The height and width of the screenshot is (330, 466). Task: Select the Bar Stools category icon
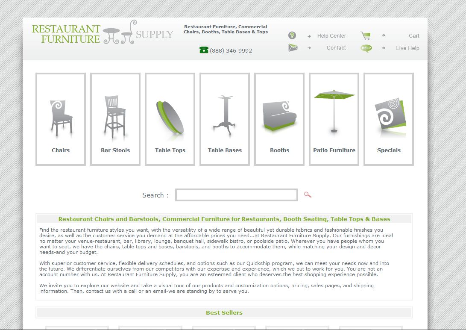click(x=115, y=115)
